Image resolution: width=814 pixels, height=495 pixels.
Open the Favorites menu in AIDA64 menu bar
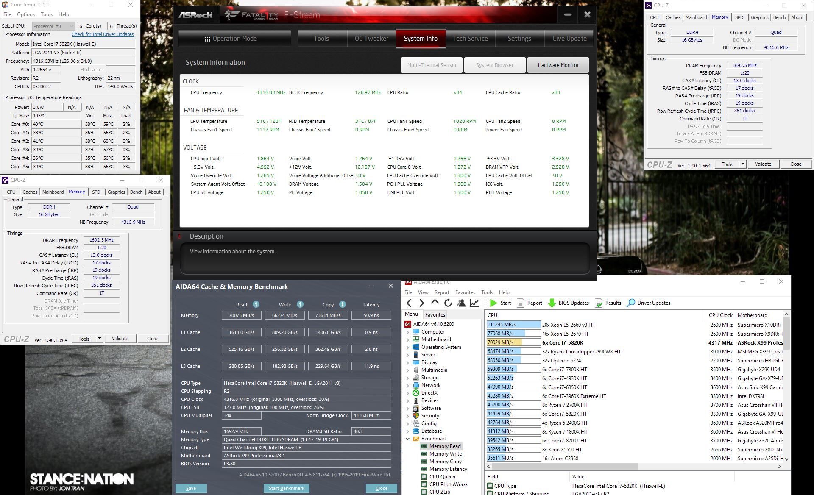pyautogui.click(x=465, y=292)
